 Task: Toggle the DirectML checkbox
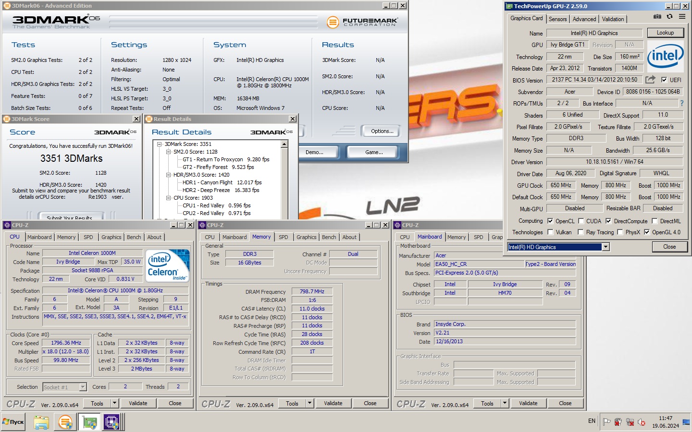pyautogui.click(x=655, y=221)
